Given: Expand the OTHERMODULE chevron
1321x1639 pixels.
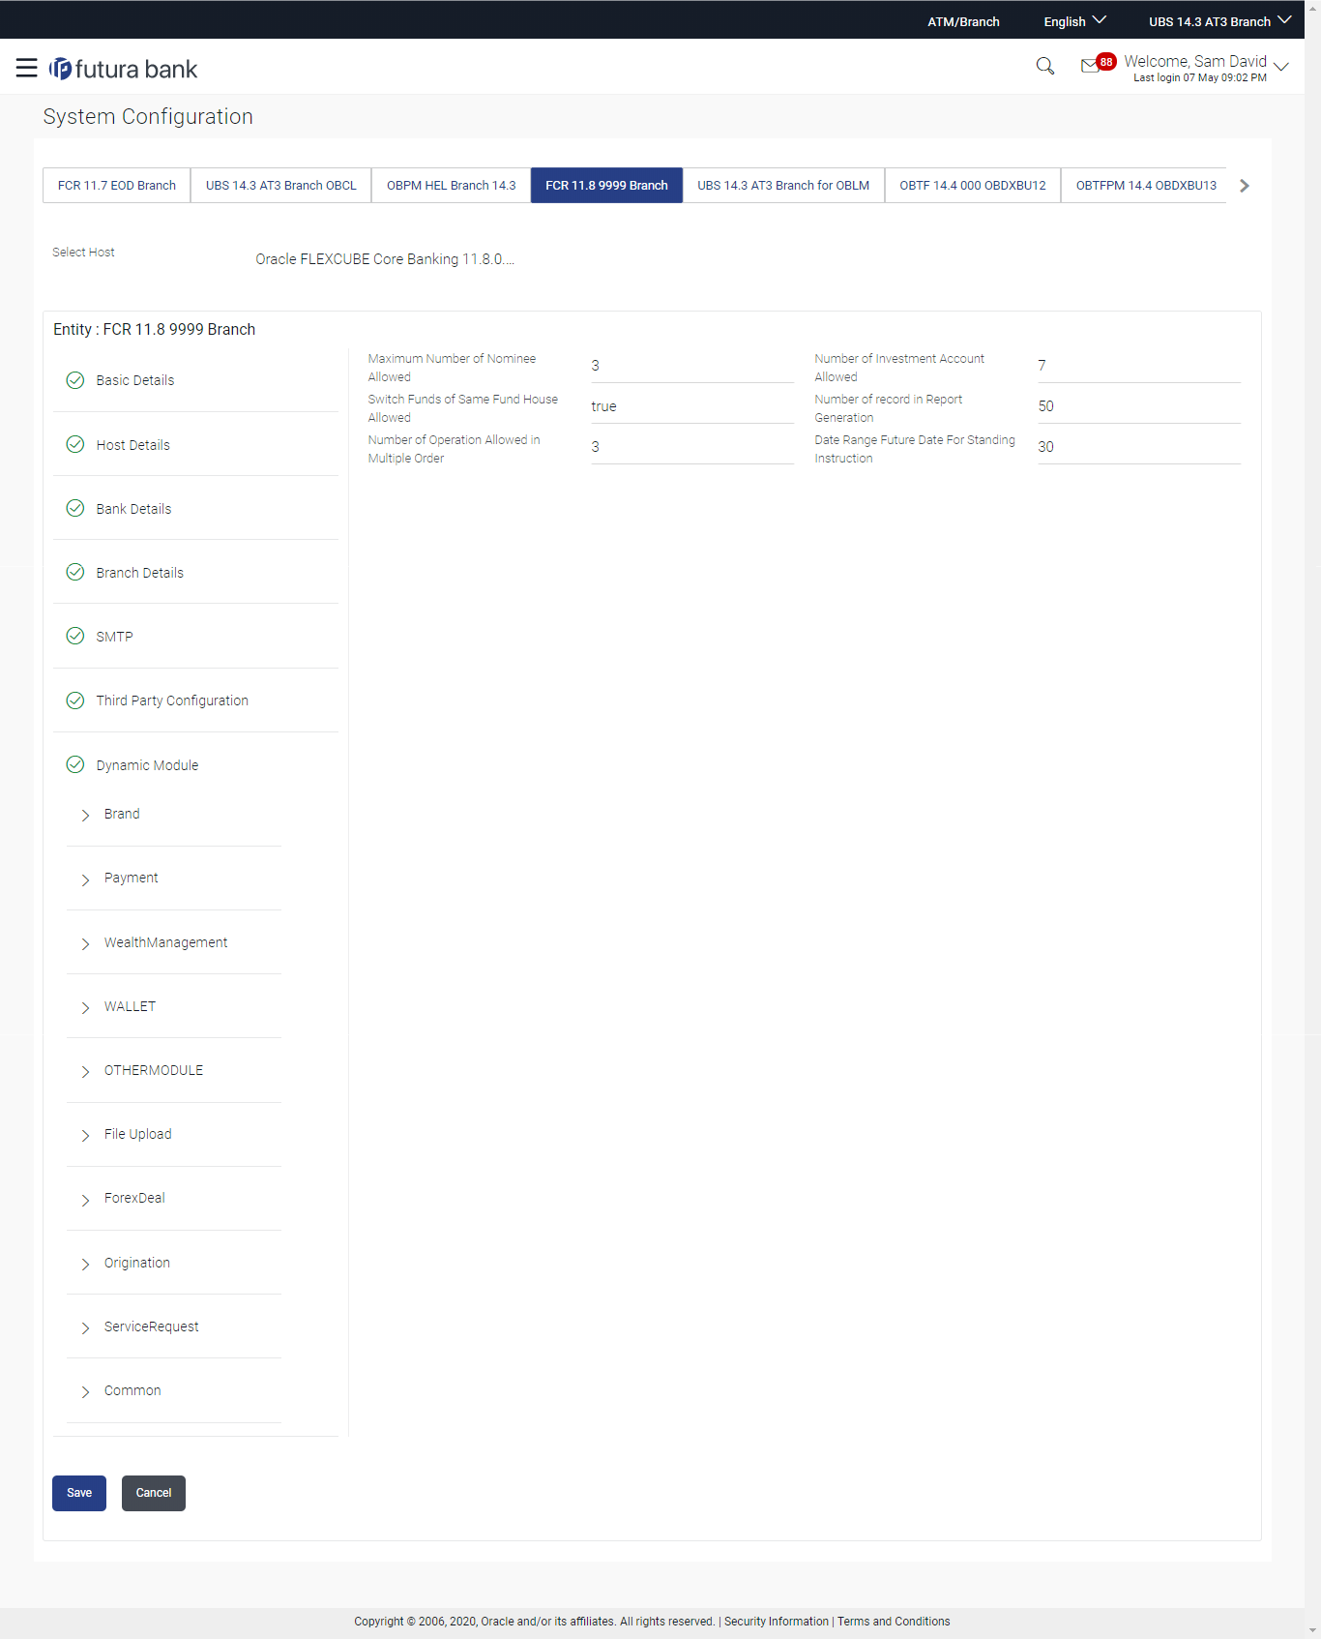Looking at the screenshot, I should (x=85, y=1071).
